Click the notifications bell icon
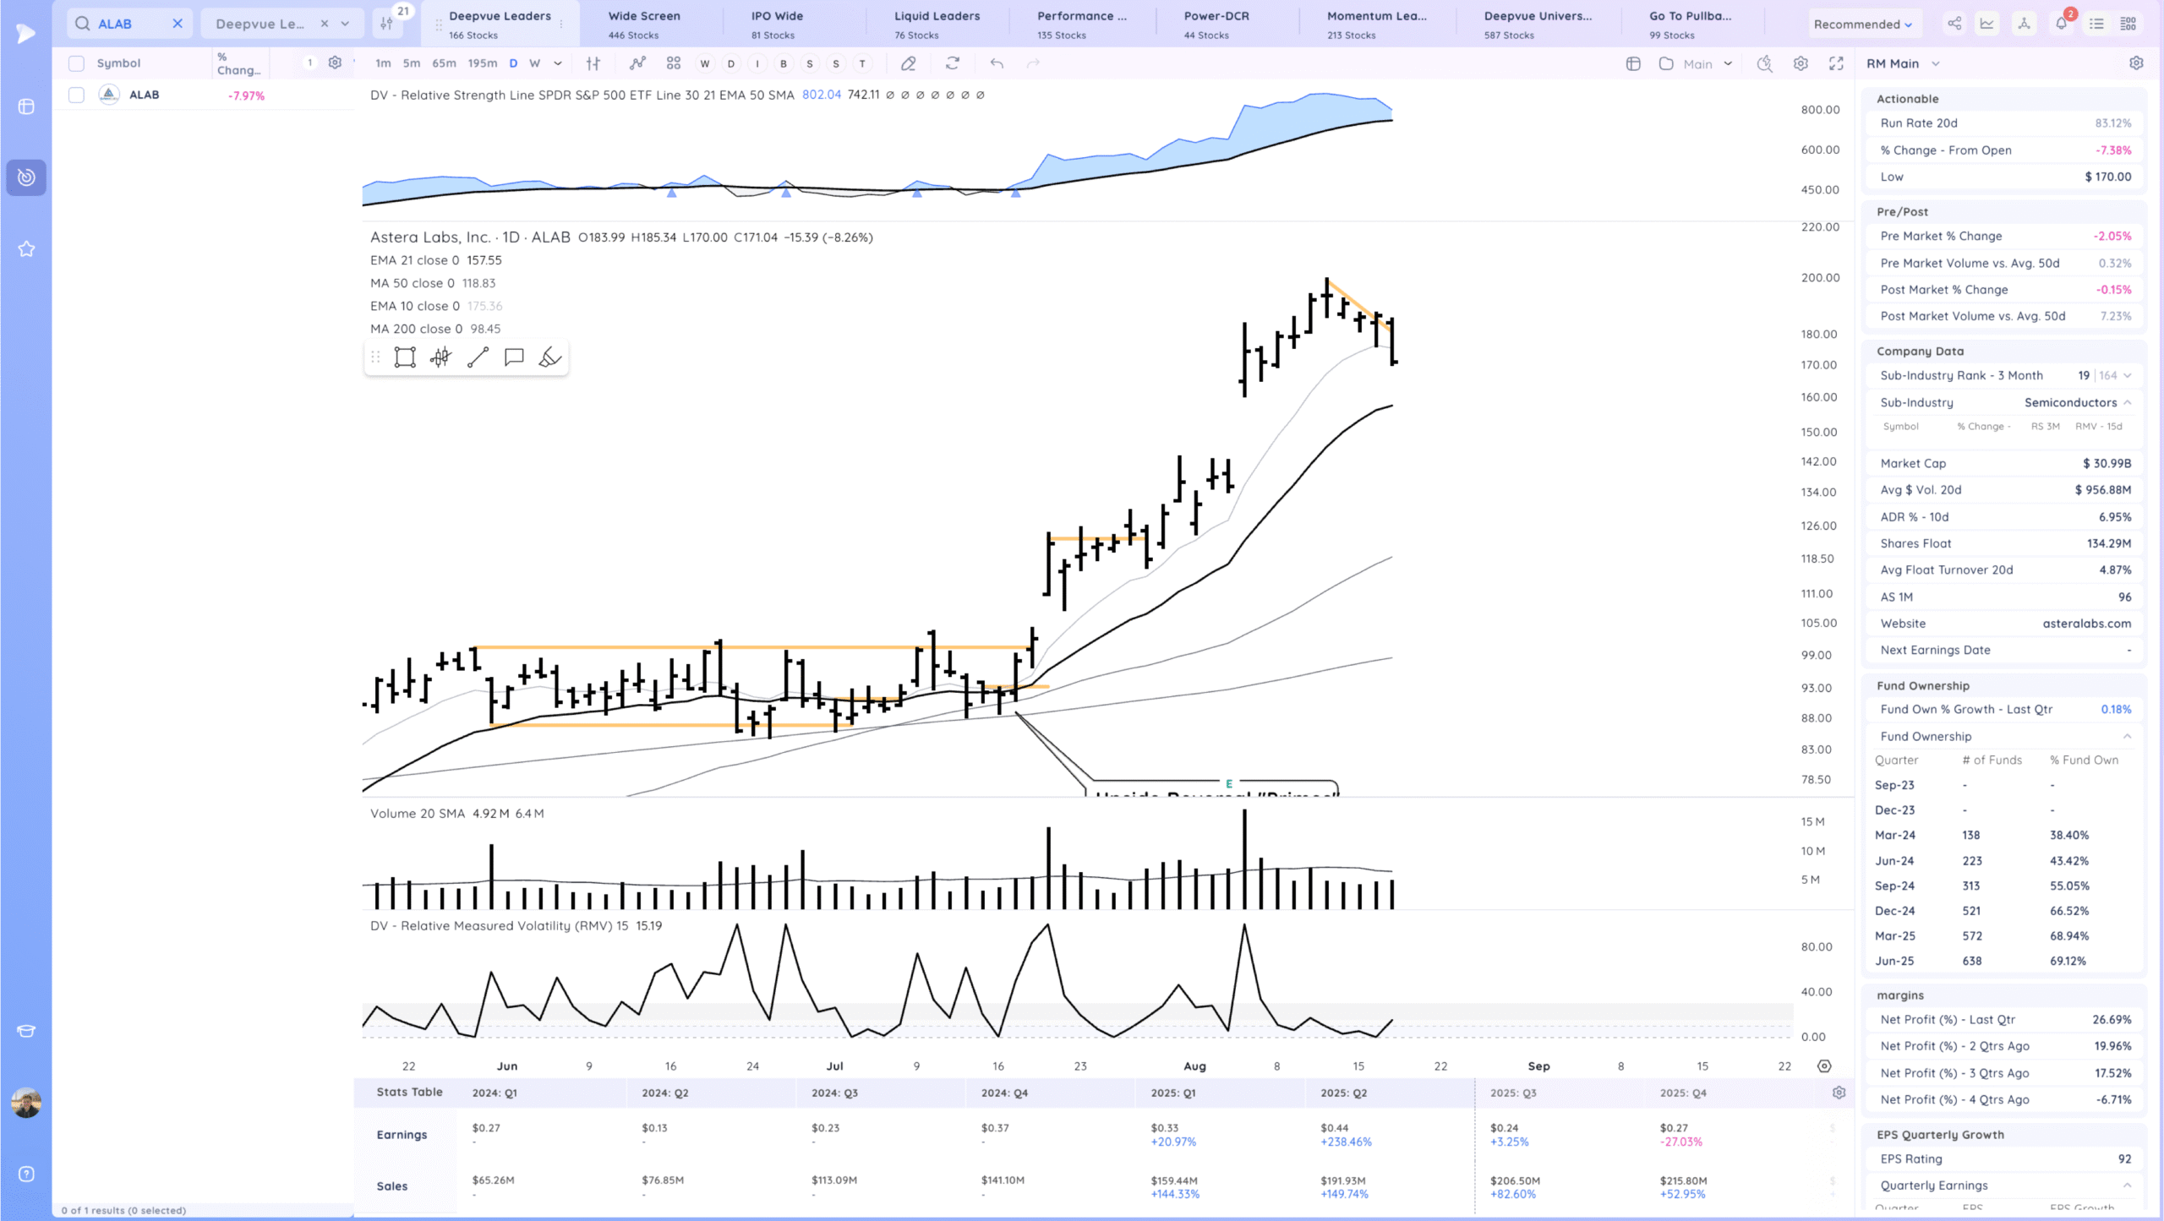 2062,23
